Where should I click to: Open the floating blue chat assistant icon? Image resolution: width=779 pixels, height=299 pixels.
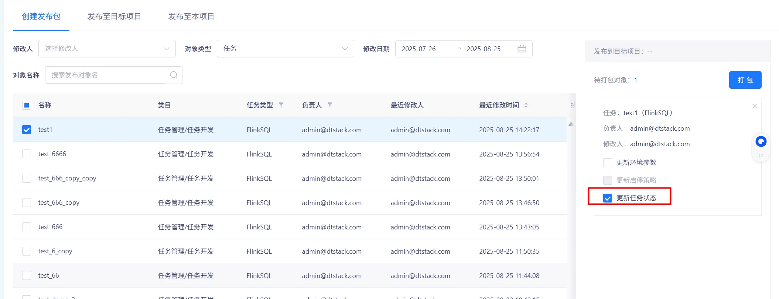click(x=761, y=141)
